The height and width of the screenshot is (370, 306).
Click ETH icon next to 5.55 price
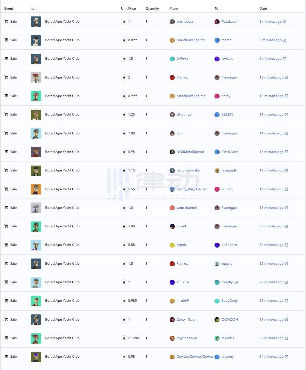(x=124, y=189)
